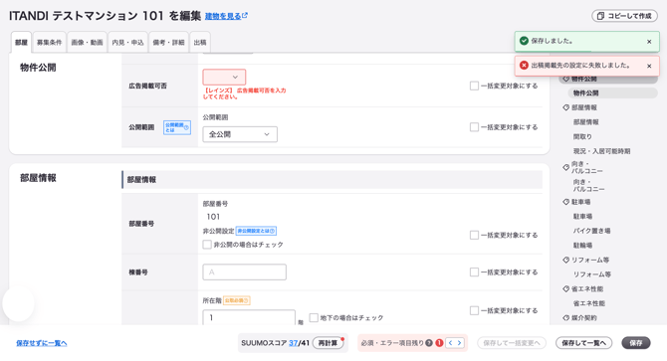
Task: Click the 保存して一括変更へ button
Action: coord(512,343)
